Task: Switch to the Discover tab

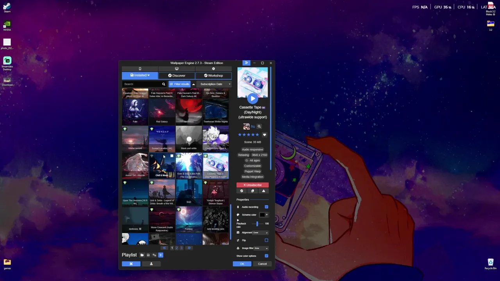Action: (177, 75)
